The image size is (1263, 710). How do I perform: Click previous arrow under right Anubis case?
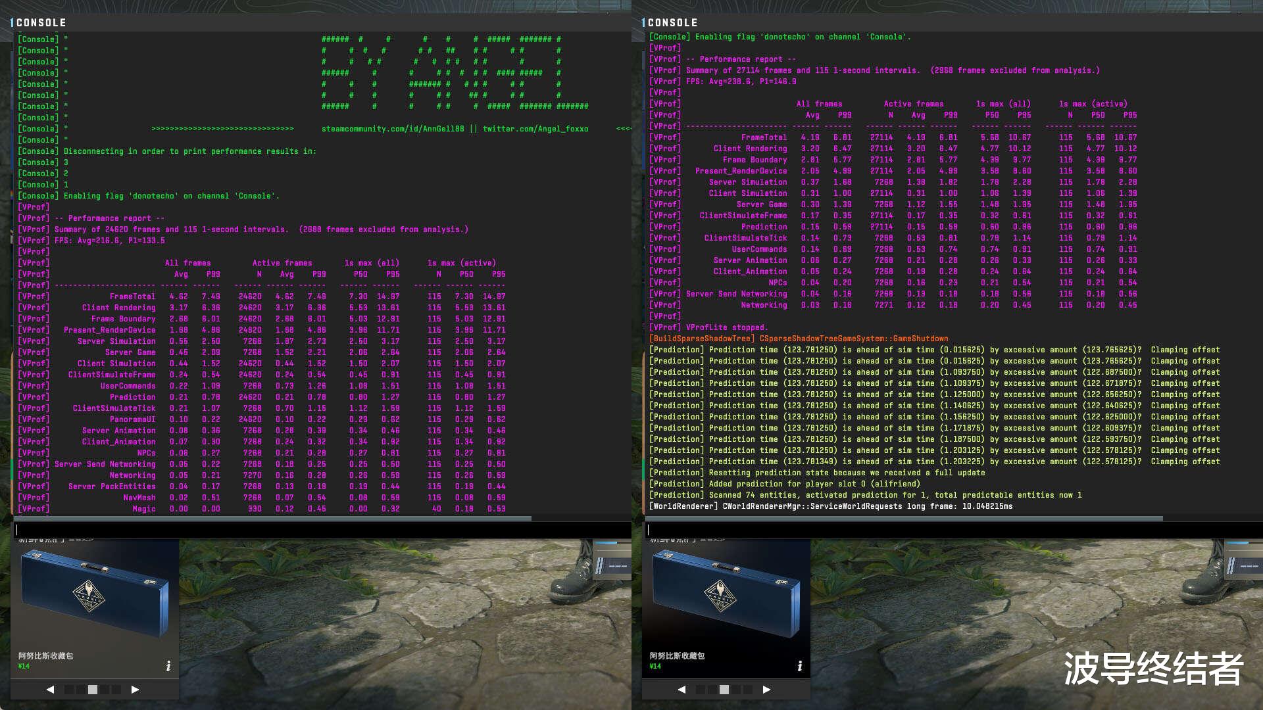pos(681,690)
